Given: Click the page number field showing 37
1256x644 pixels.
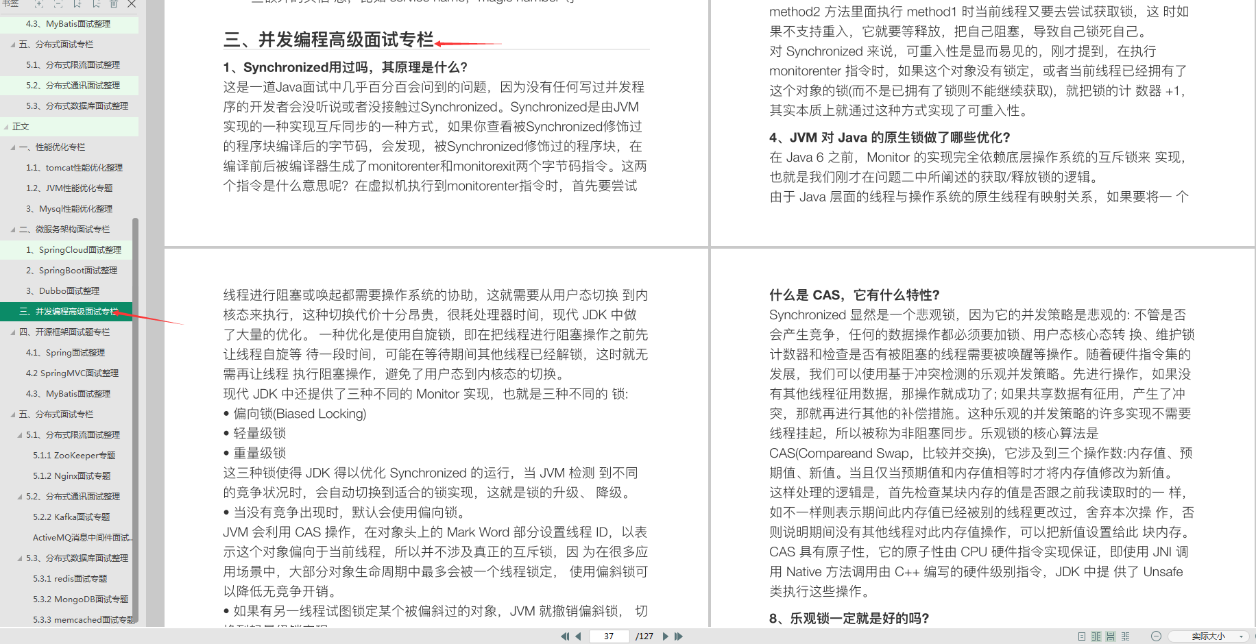Looking at the screenshot, I should tap(609, 636).
